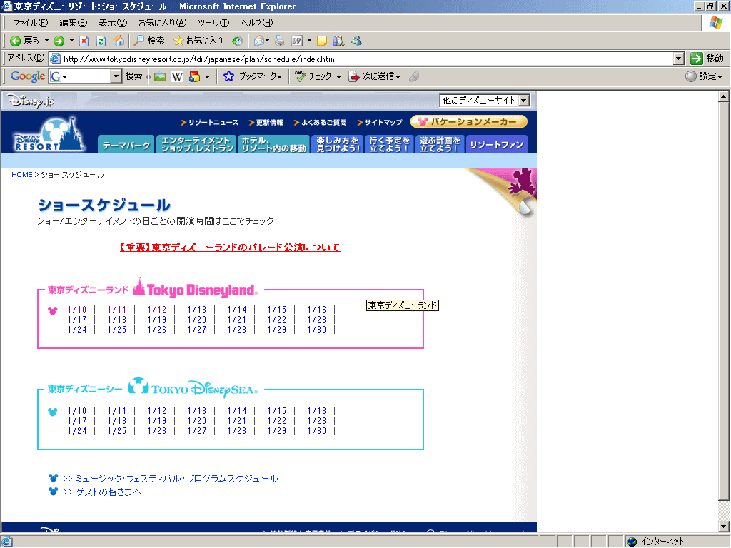Click the green Forward arrow button
Image resolution: width=731 pixels, height=548 pixels.
(59, 41)
